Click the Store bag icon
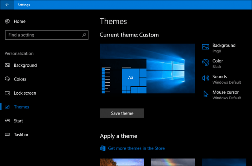Viewport: 252px width, 166px height. click(x=103, y=148)
